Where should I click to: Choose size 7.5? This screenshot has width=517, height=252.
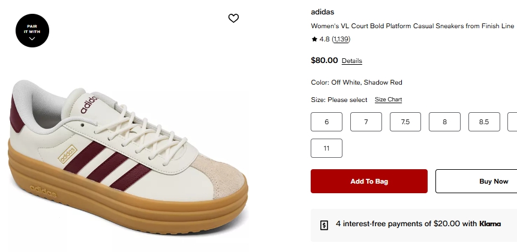405,122
